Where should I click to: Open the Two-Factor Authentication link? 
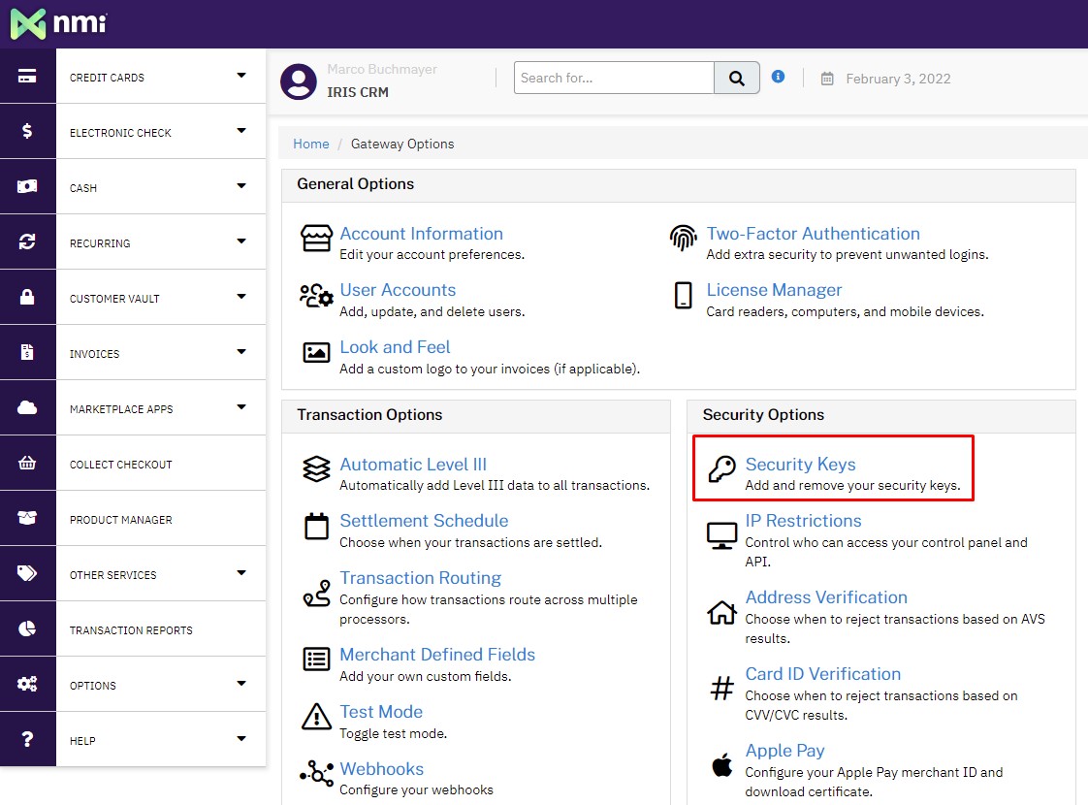coord(813,233)
